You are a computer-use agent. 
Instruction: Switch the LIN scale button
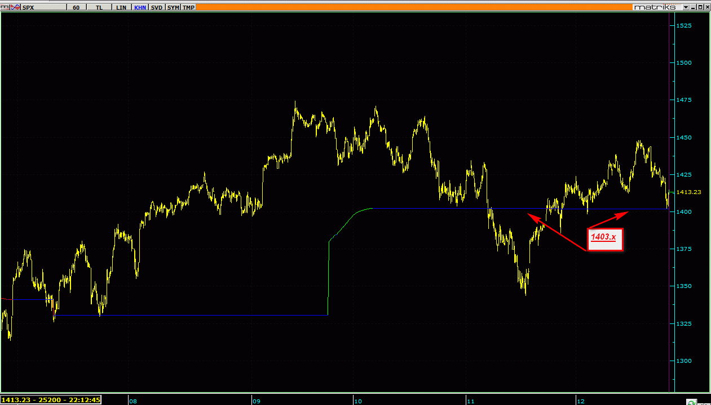click(x=121, y=7)
